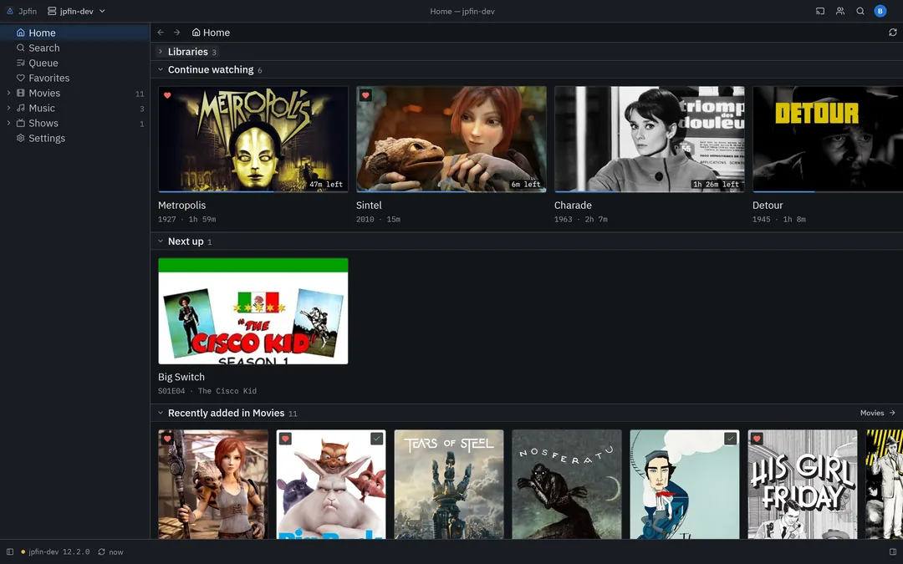Expand the Movies tree chevron in sidebar

(x=8, y=93)
